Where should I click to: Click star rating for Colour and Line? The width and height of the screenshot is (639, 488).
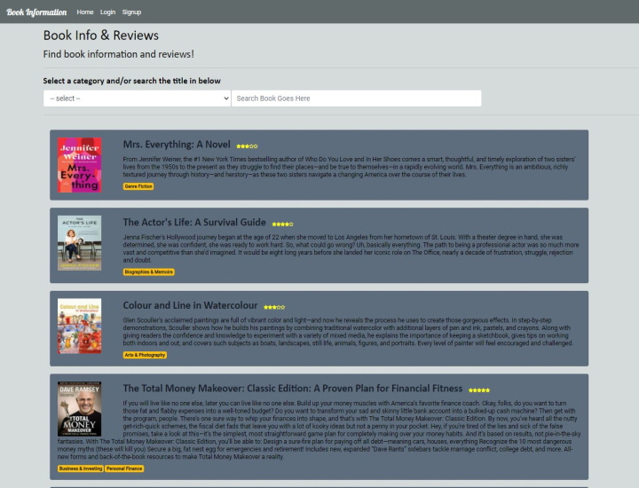(x=274, y=307)
